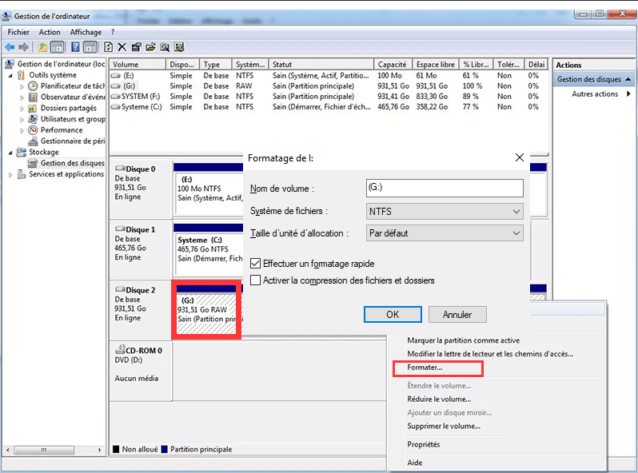This screenshot has width=638, height=473.
Task: Collapse the Outils système tree node
Action: coord(10,75)
